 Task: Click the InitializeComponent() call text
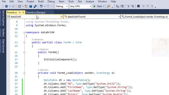[x=60, y=59]
